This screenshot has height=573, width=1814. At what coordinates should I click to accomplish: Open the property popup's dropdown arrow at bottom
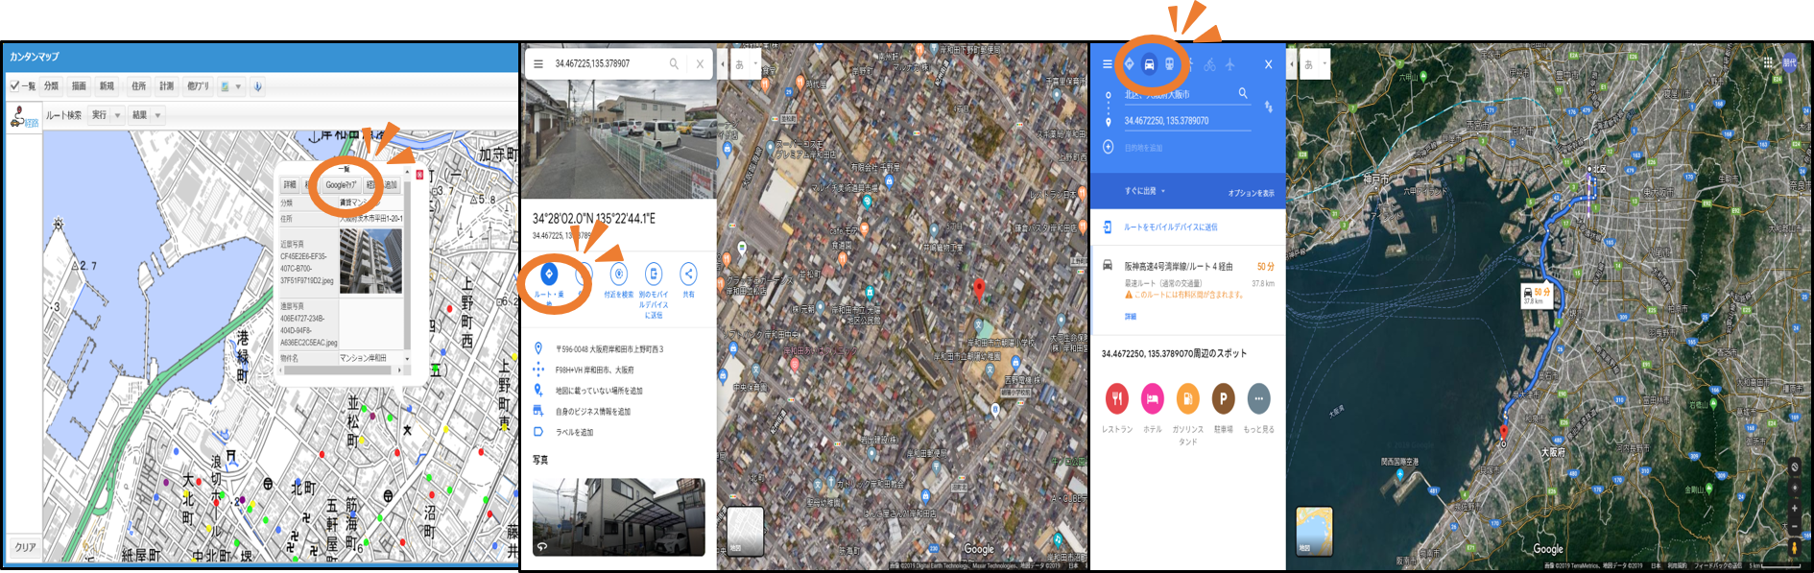(407, 359)
